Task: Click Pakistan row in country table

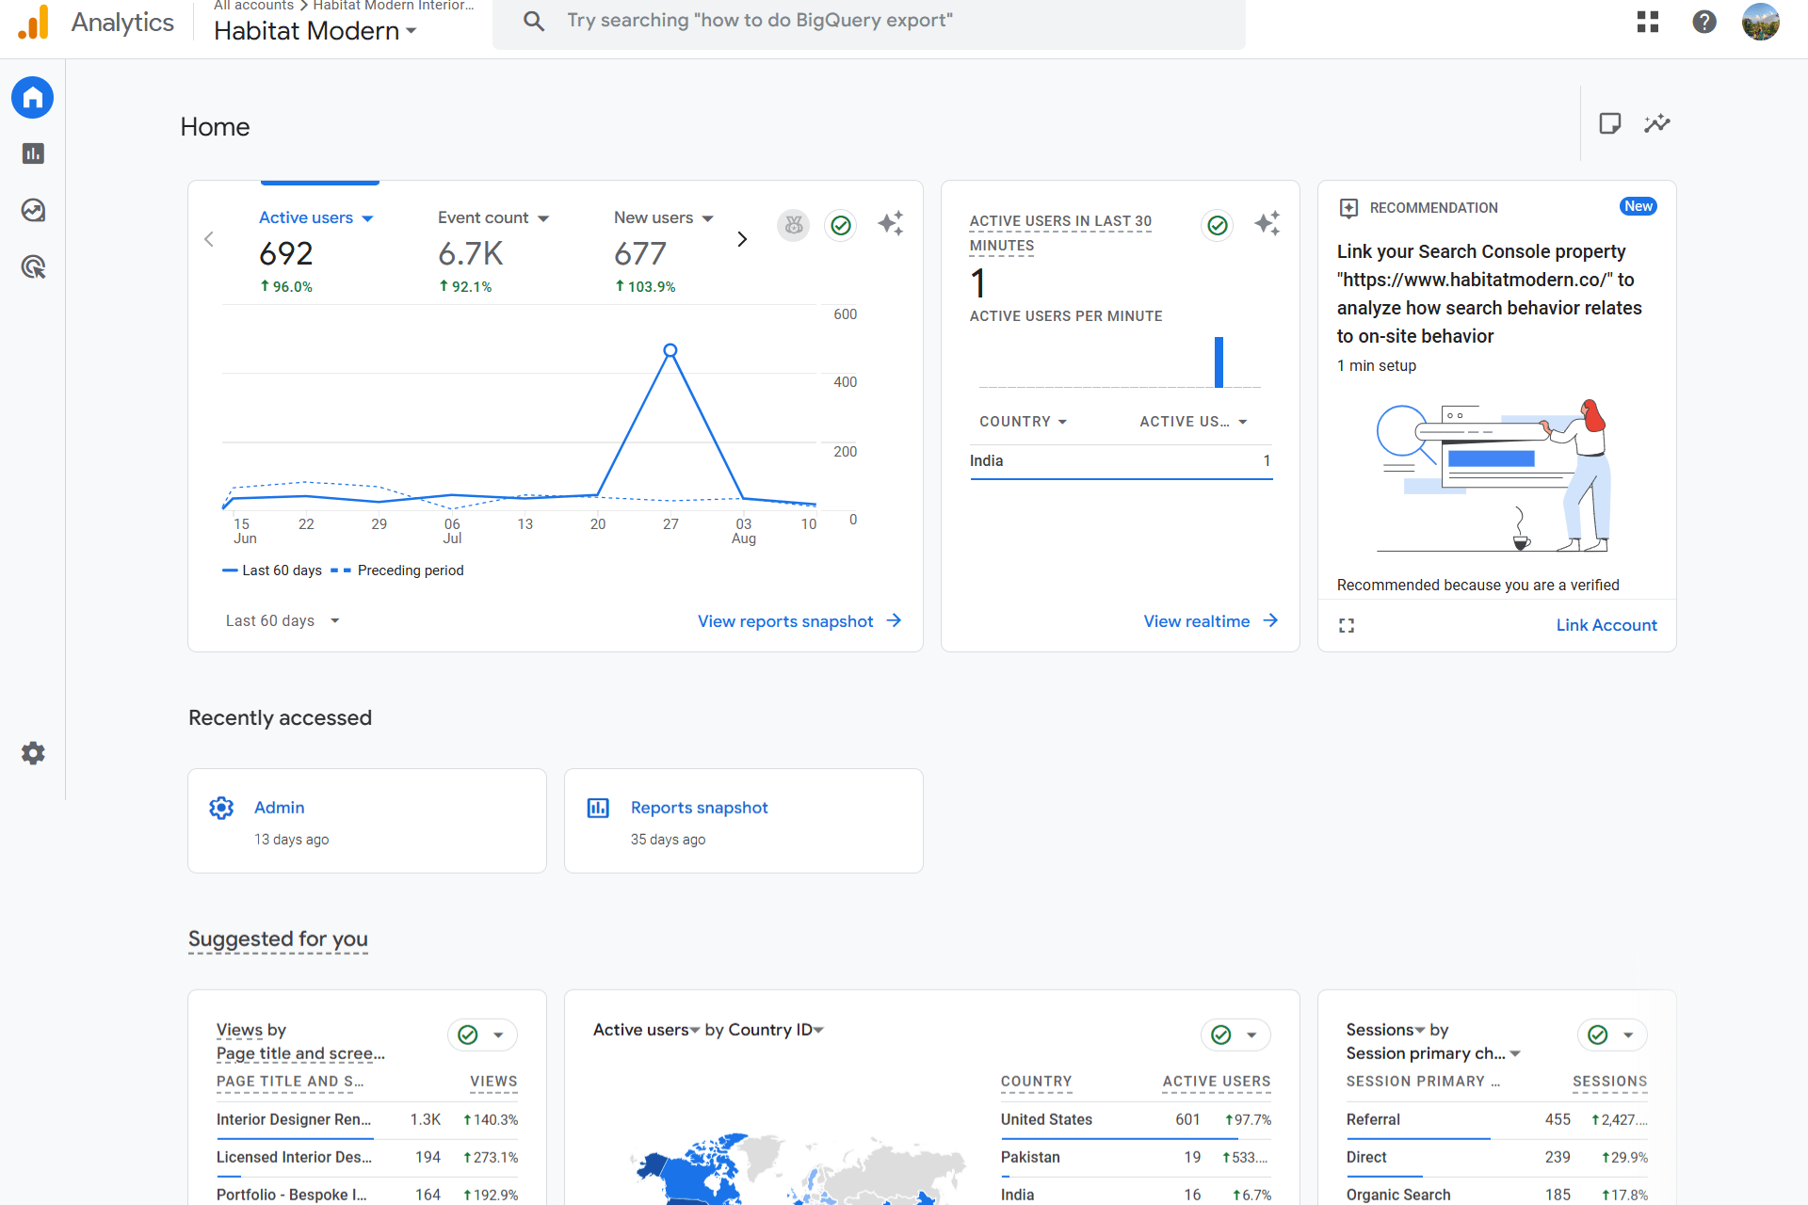Action: pos(1136,1158)
